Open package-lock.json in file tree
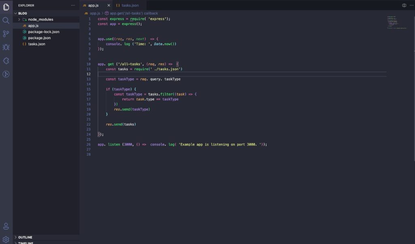 click(43, 32)
